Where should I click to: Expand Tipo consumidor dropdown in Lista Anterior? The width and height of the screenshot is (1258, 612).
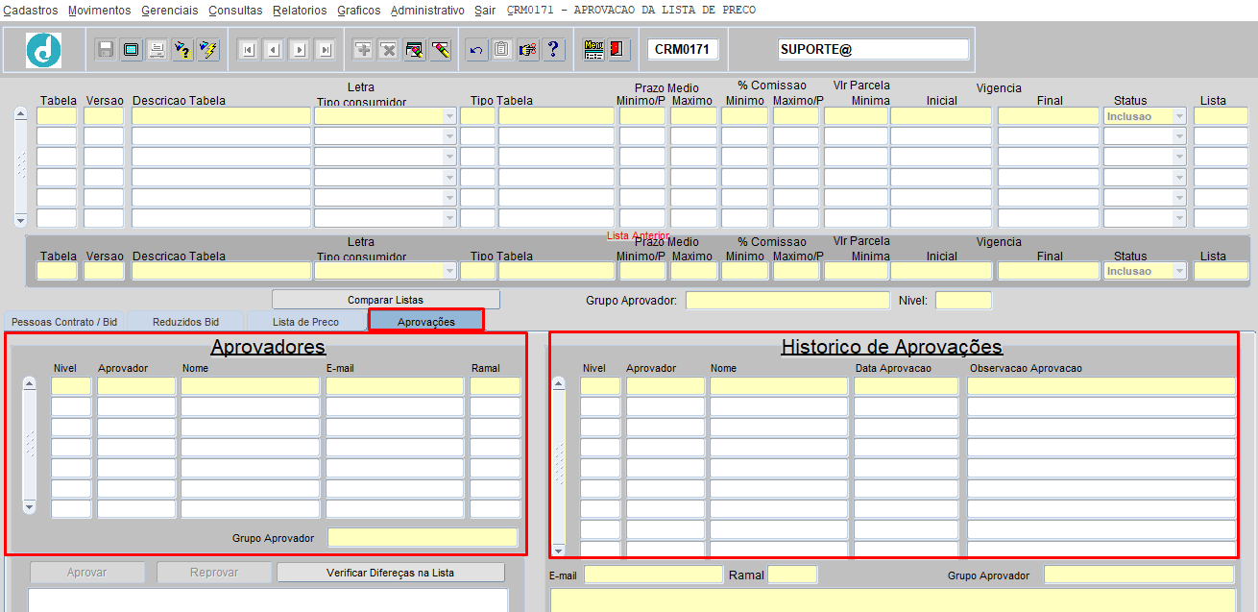coord(448,271)
